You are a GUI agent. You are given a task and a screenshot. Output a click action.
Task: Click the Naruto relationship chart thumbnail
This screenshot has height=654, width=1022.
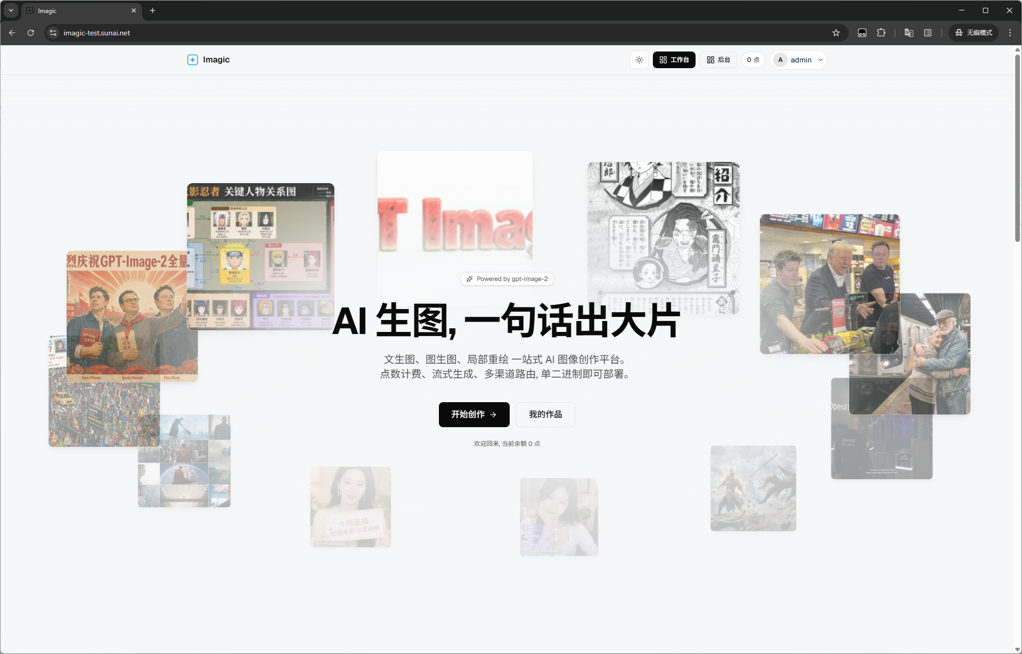click(x=261, y=257)
